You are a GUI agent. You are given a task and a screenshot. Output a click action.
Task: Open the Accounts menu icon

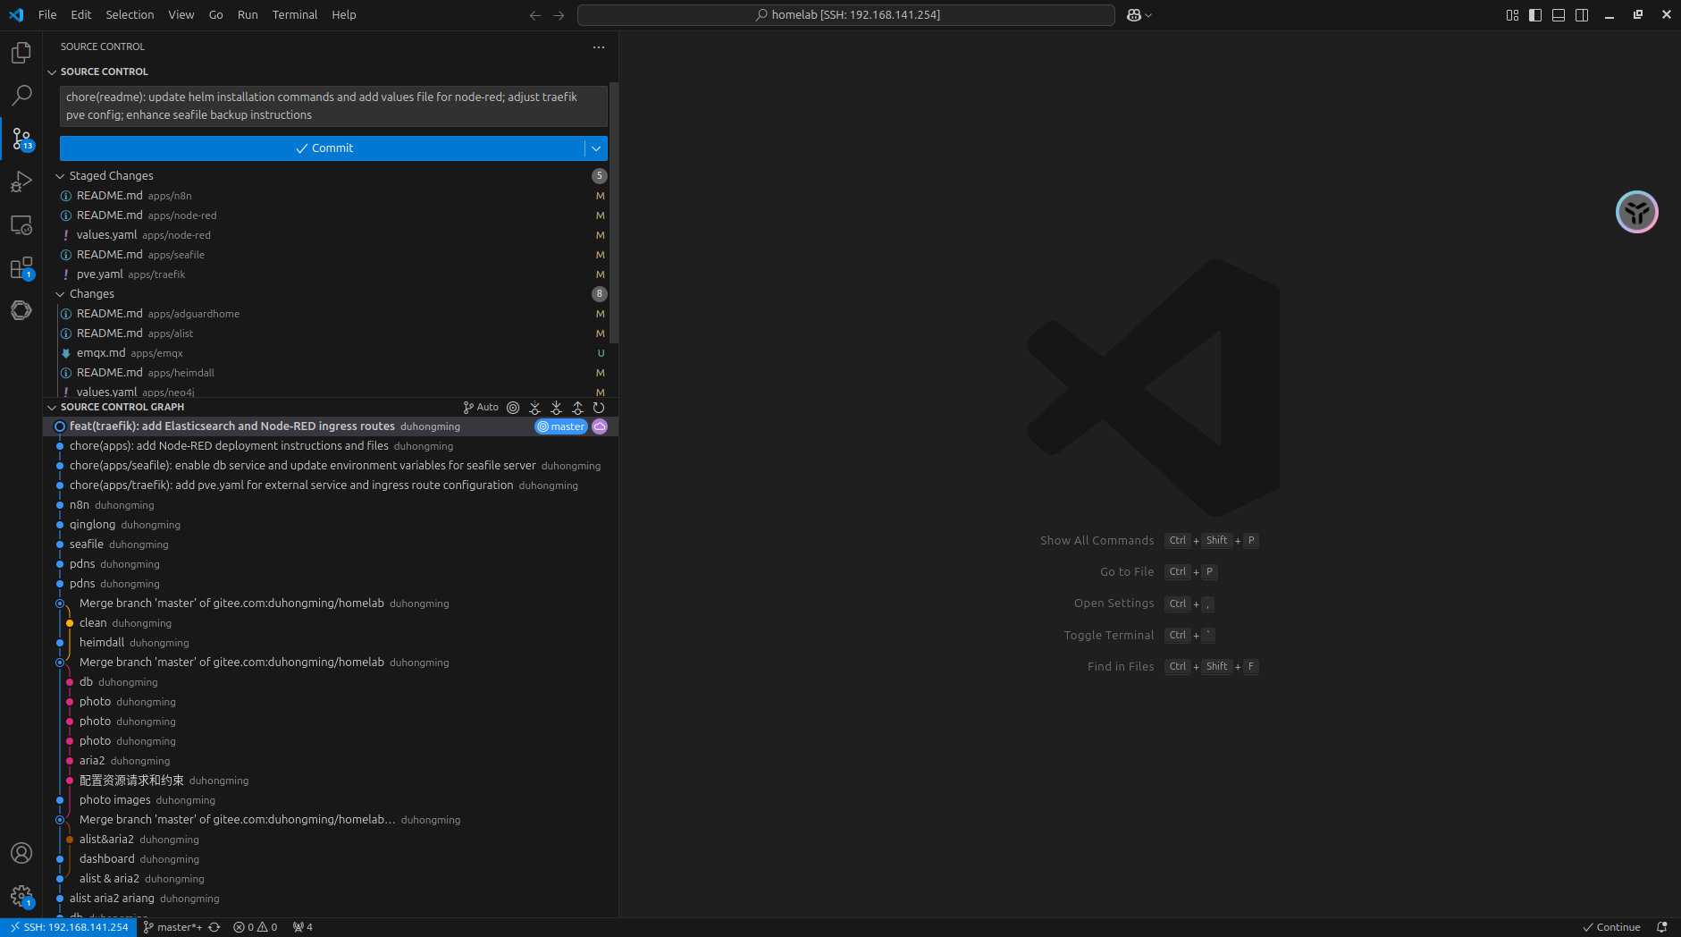pyautogui.click(x=21, y=853)
